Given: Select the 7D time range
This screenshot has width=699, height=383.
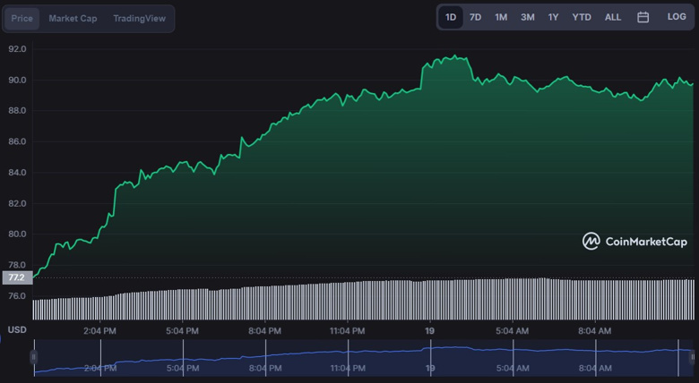Looking at the screenshot, I should pyautogui.click(x=475, y=17).
